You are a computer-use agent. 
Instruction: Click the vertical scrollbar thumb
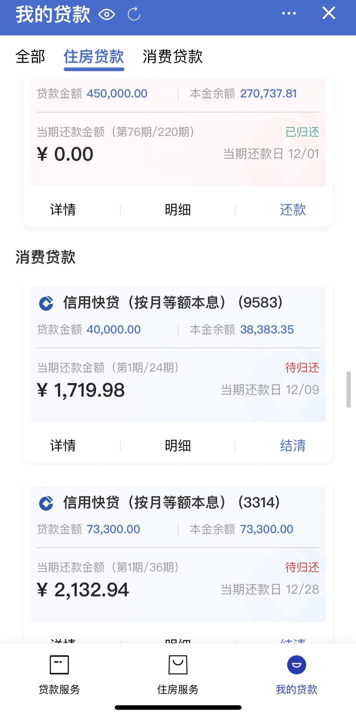click(348, 389)
